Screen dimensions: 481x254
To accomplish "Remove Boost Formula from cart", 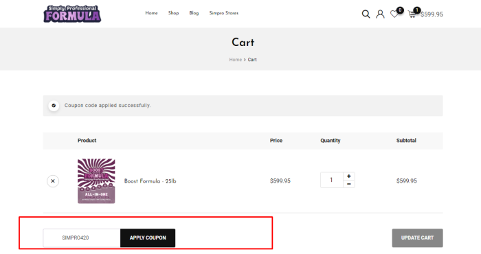I will (53, 181).
